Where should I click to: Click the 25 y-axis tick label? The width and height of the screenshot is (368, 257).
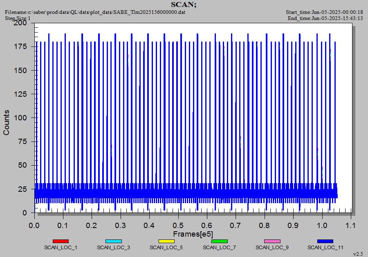(x=22, y=189)
